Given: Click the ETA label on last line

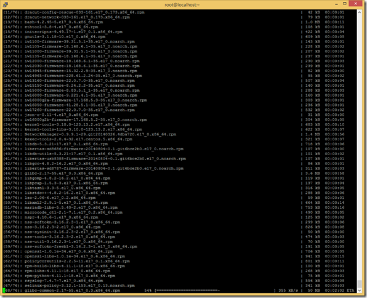Looking at the screenshot, I should click(x=350, y=291).
